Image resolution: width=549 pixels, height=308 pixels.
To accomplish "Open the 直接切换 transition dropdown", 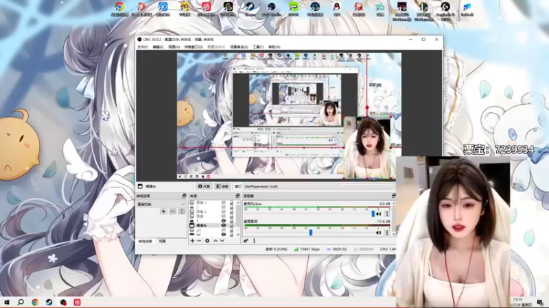I will (161, 204).
